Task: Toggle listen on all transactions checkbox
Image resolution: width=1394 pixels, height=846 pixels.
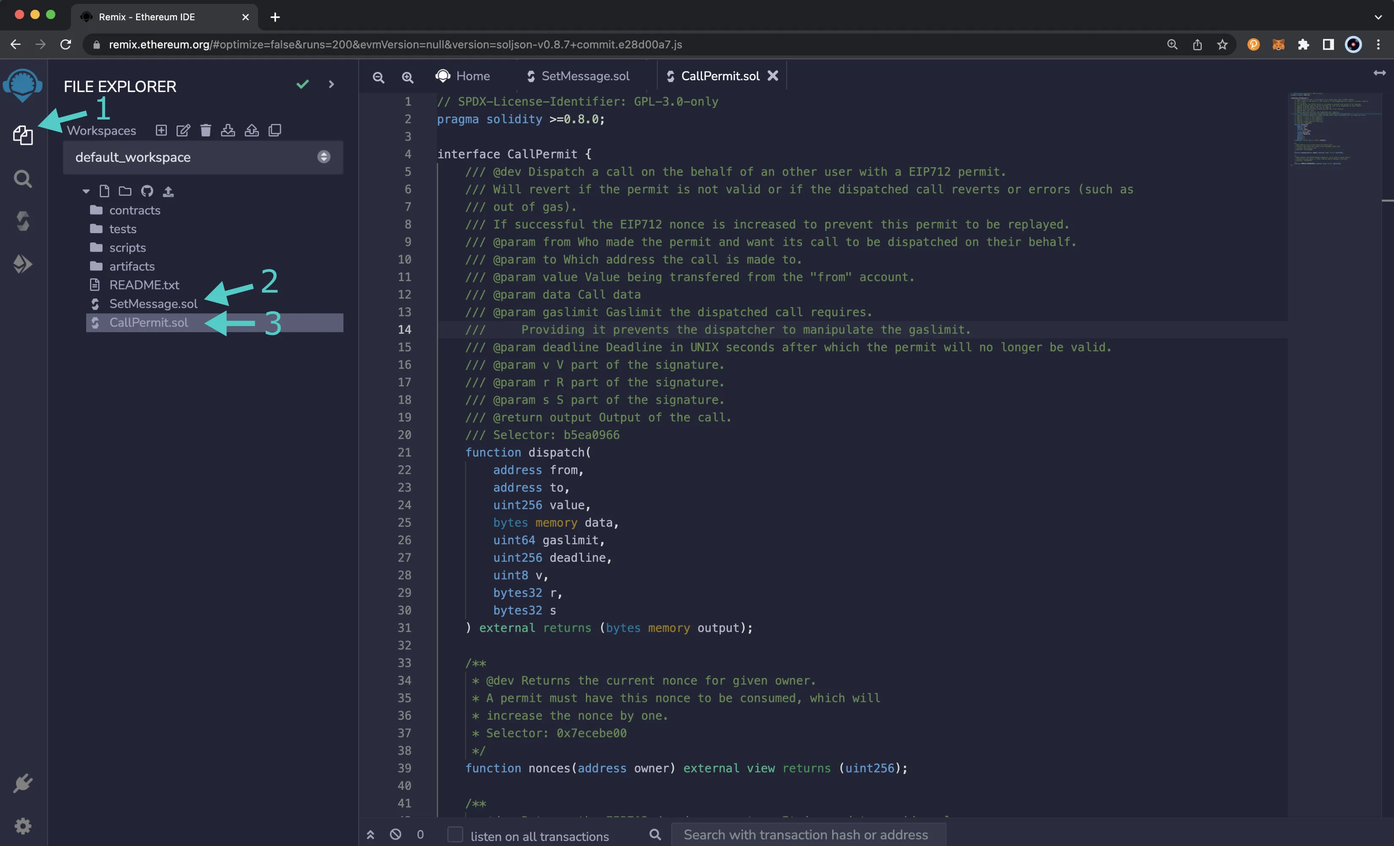Action: coord(455,835)
